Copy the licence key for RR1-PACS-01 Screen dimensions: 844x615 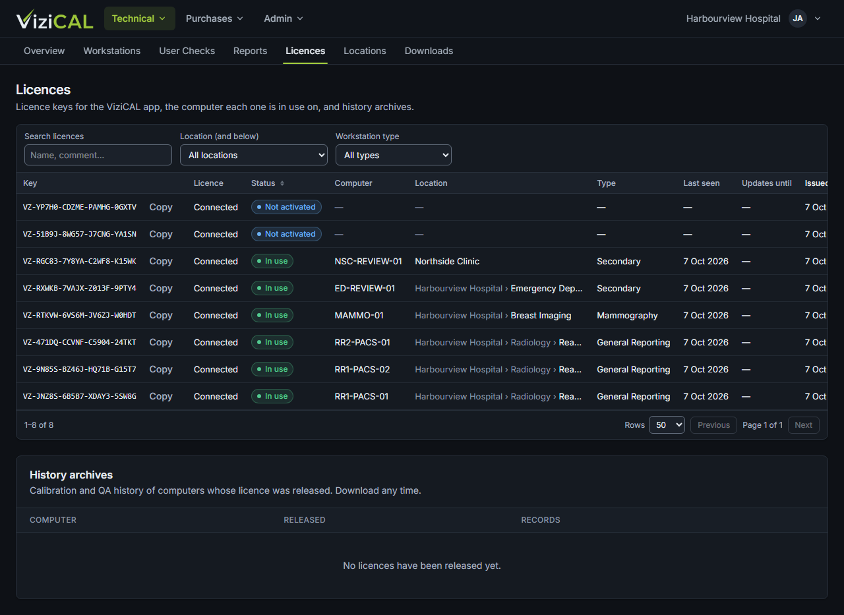tap(161, 396)
